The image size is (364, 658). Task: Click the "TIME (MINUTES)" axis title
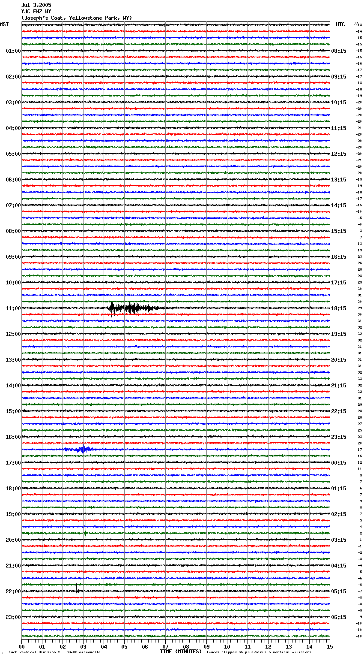point(181,652)
